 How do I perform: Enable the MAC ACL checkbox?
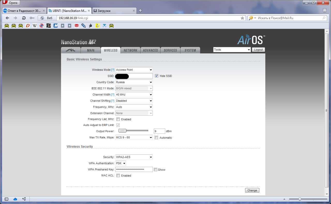point(118,176)
